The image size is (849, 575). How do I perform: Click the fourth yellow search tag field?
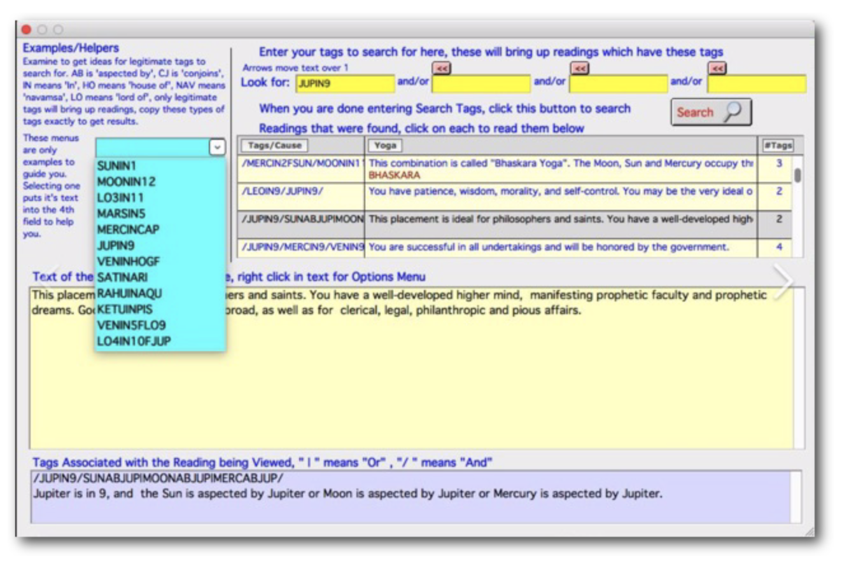(757, 83)
